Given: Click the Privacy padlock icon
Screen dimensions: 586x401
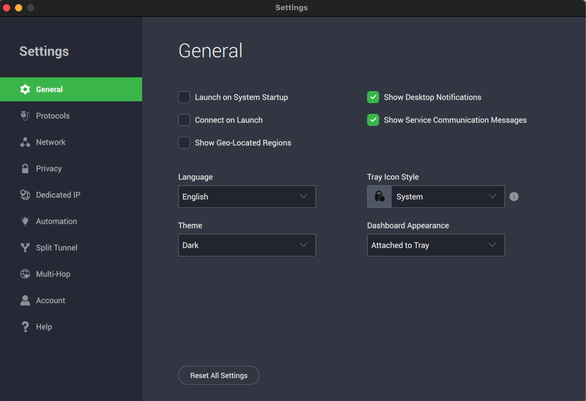Looking at the screenshot, I should pyautogui.click(x=25, y=168).
